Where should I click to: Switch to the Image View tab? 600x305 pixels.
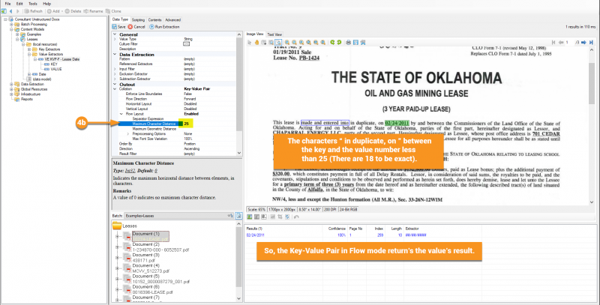(255, 34)
